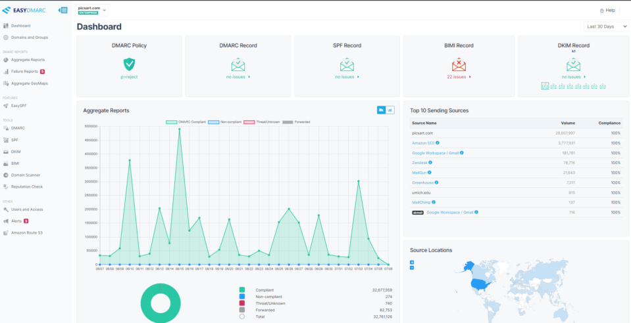This screenshot has height=323, width=631.
Task: Click info icon next to Zendesk
Action: [430, 163]
